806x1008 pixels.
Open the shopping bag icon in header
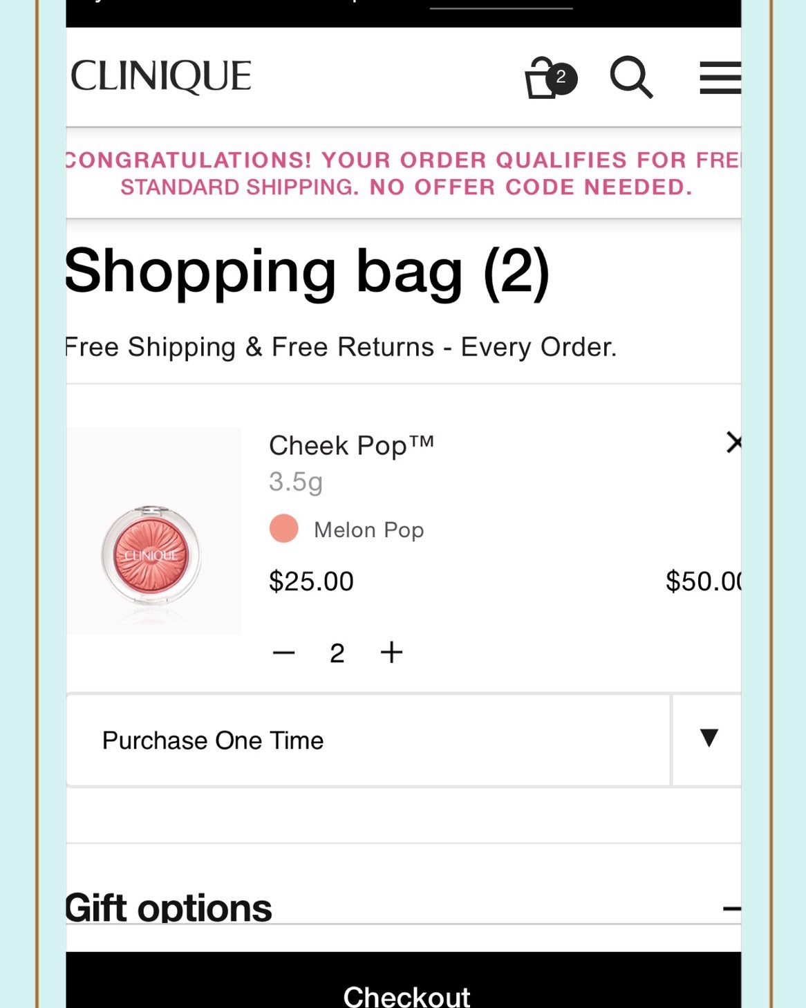[x=543, y=78]
